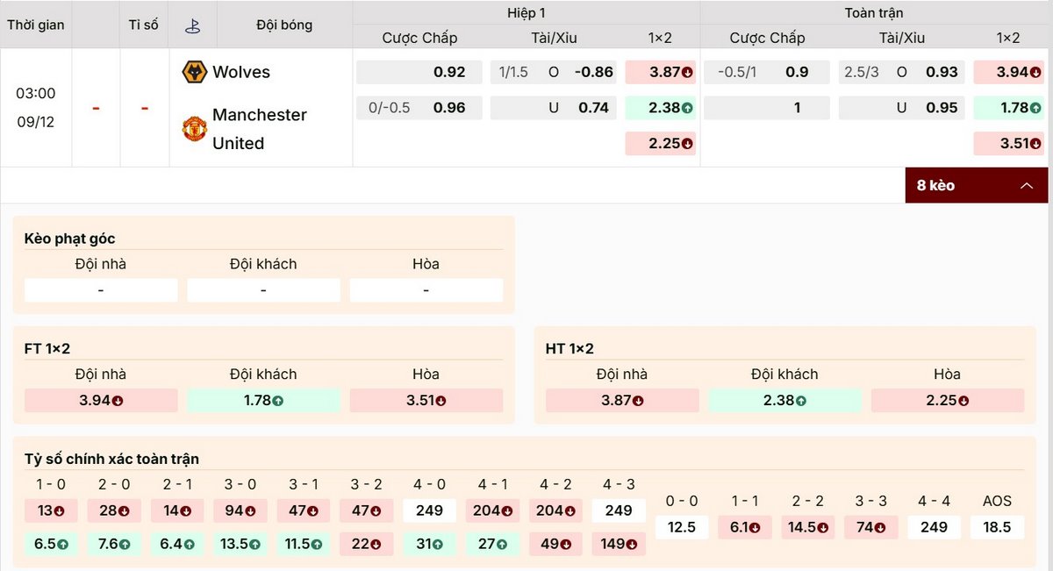Click the empty Đội nhà corner kick cell

(x=100, y=289)
